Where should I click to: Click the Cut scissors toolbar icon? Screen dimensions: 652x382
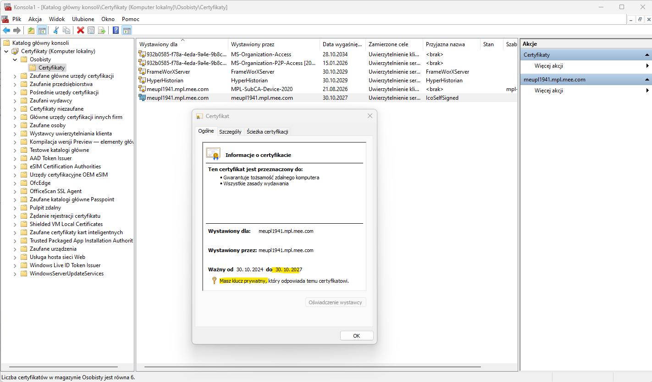[x=56, y=30]
